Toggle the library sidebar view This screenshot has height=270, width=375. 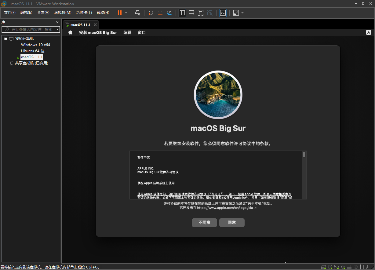(182, 13)
